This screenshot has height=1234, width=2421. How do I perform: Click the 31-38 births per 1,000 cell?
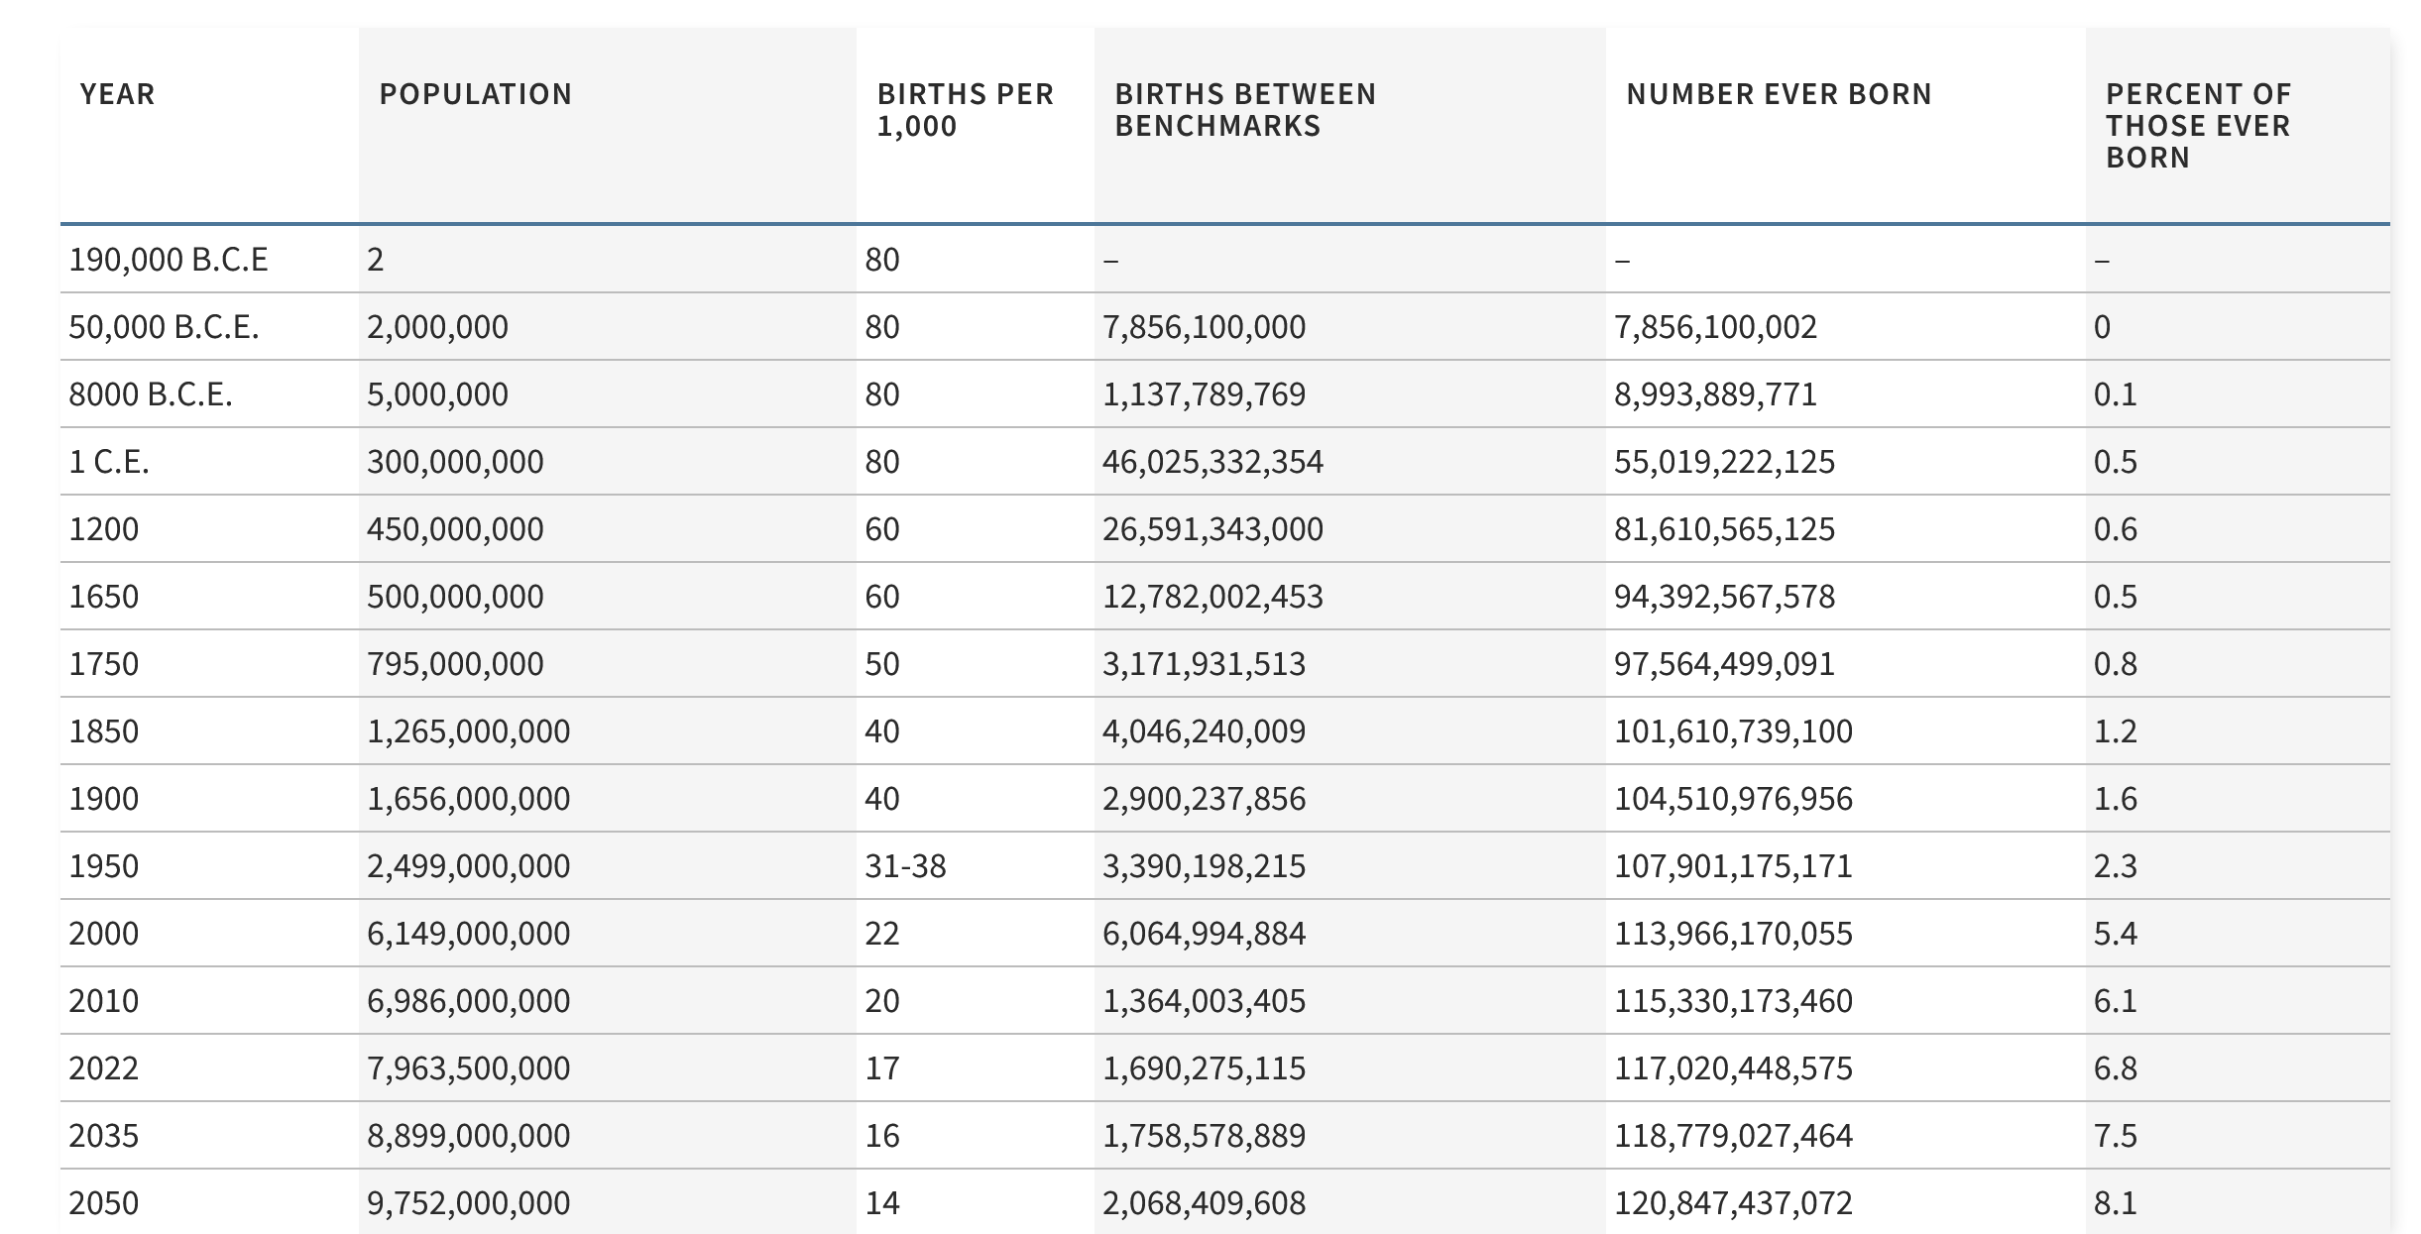pos(905,866)
